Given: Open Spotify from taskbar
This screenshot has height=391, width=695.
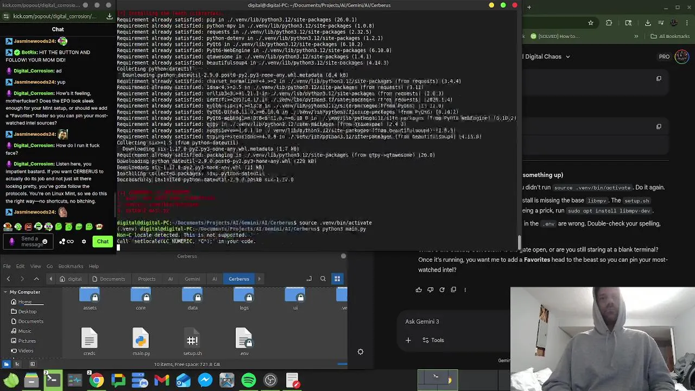Looking at the screenshot, I should pyautogui.click(x=249, y=381).
